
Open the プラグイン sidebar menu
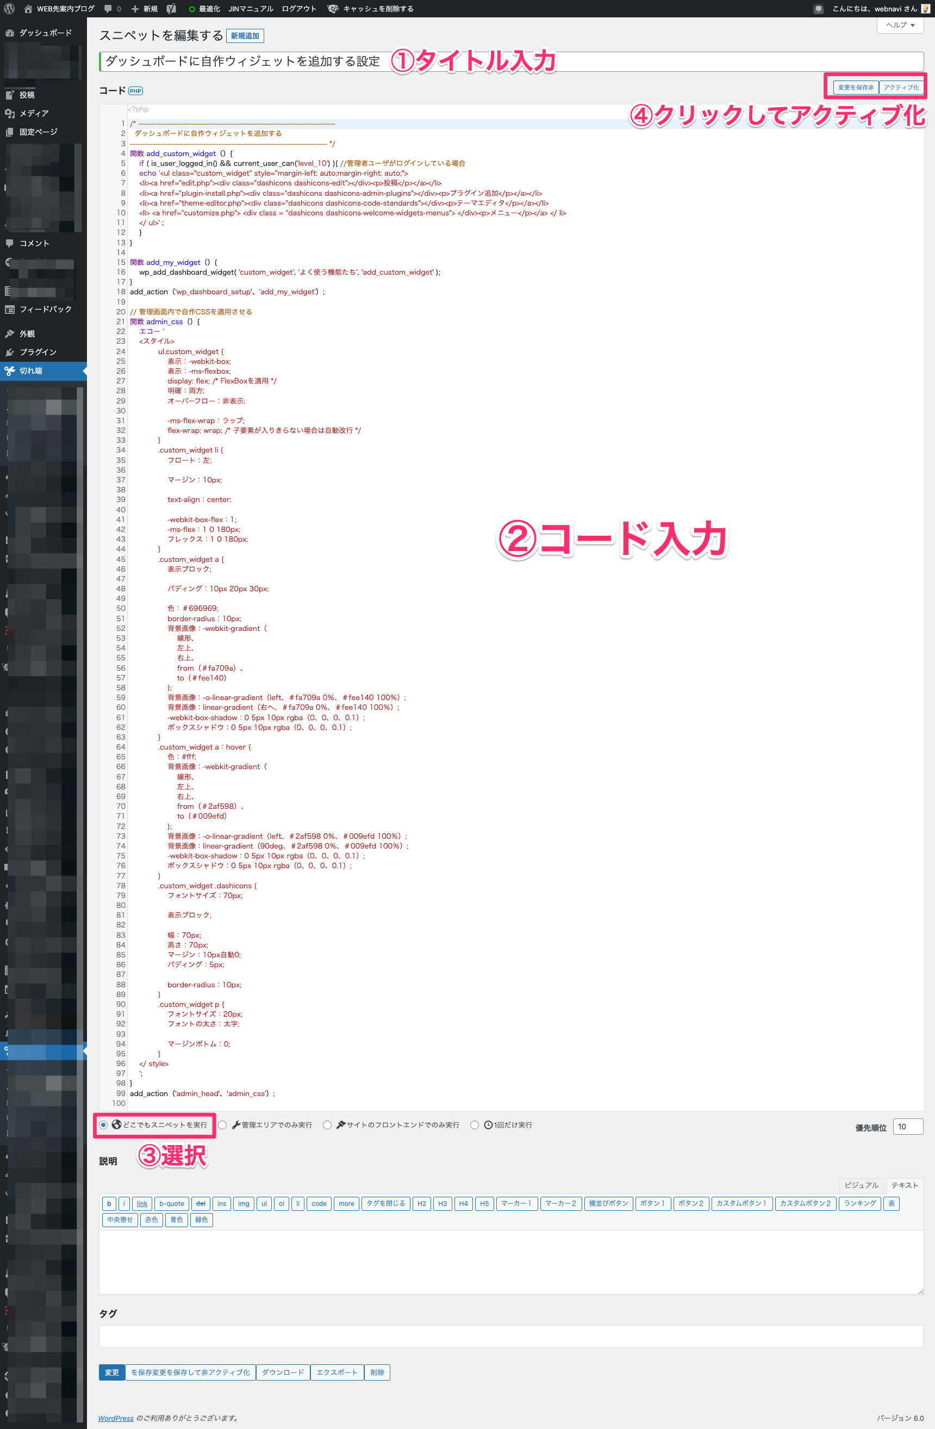(x=37, y=352)
